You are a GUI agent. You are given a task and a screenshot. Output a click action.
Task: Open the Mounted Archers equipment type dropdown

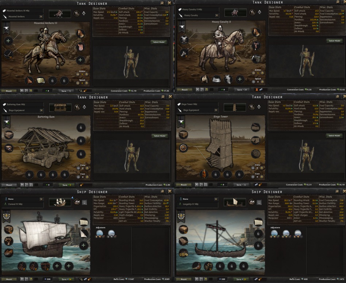click(23, 16)
